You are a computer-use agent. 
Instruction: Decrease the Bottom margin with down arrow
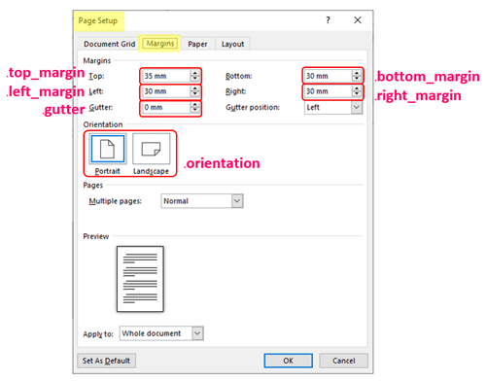pos(357,79)
